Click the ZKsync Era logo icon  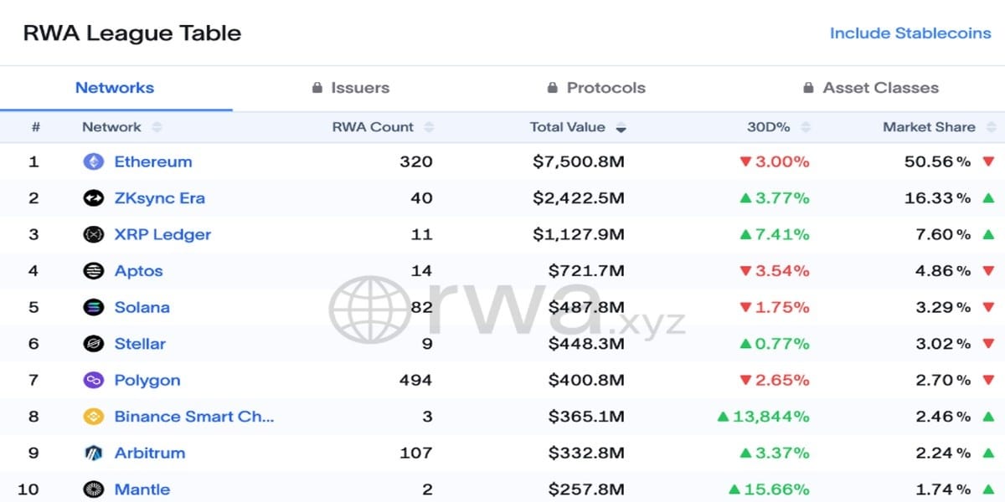pos(94,198)
